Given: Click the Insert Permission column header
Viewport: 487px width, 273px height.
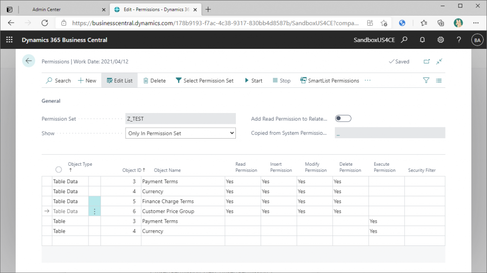Looking at the screenshot, I should point(281,167).
